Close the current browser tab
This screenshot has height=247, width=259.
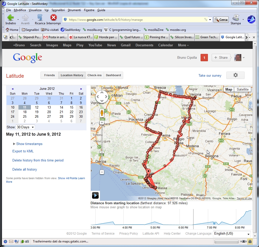[254, 37]
